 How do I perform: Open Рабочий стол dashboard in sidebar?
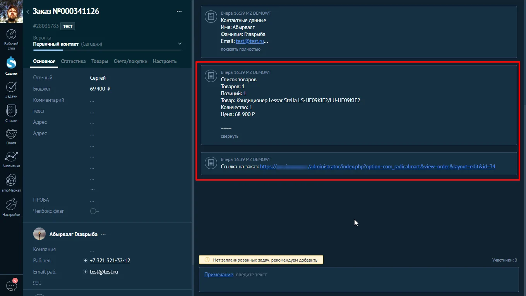coord(11,39)
